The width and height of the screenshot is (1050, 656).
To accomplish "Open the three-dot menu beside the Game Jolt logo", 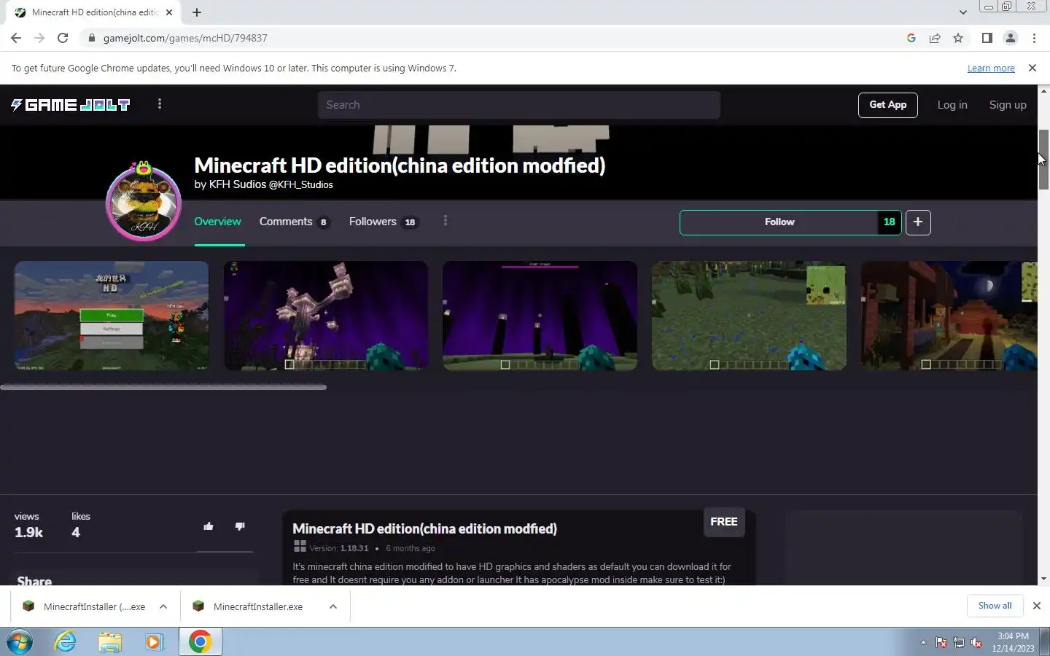I will [x=160, y=104].
